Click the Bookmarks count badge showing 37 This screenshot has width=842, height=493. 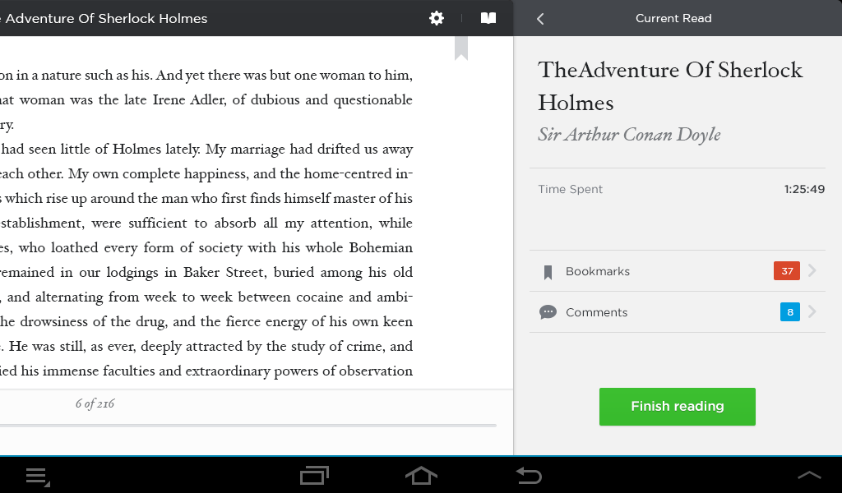786,270
